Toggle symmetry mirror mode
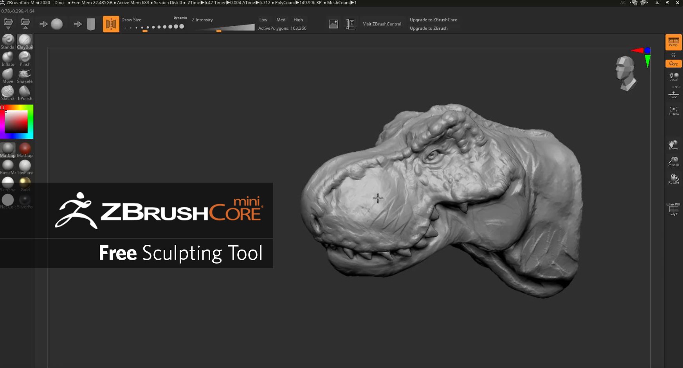 [111, 23]
